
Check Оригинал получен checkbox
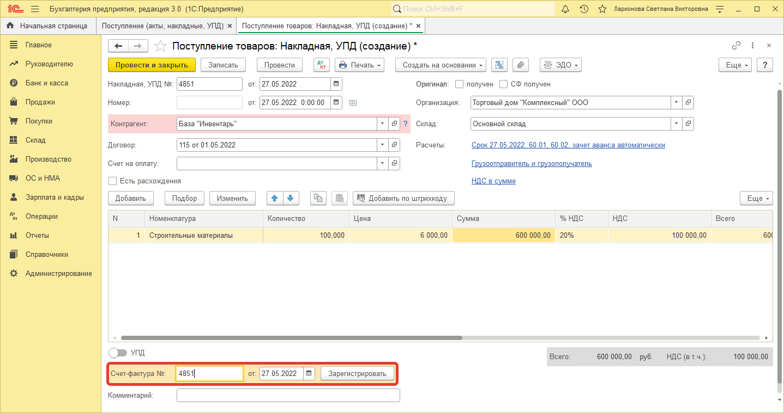coord(459,84)
